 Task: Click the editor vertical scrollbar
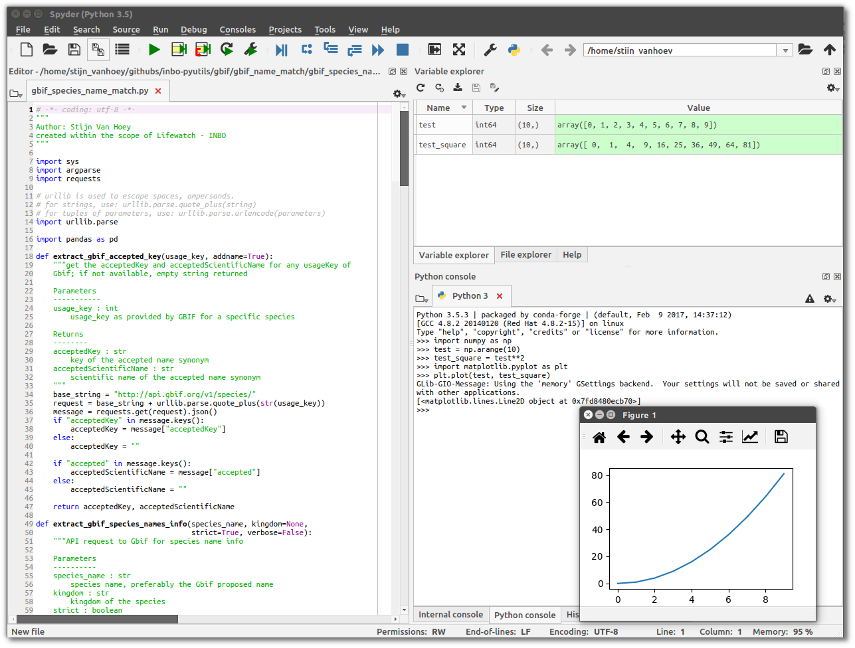click(404, 148)
